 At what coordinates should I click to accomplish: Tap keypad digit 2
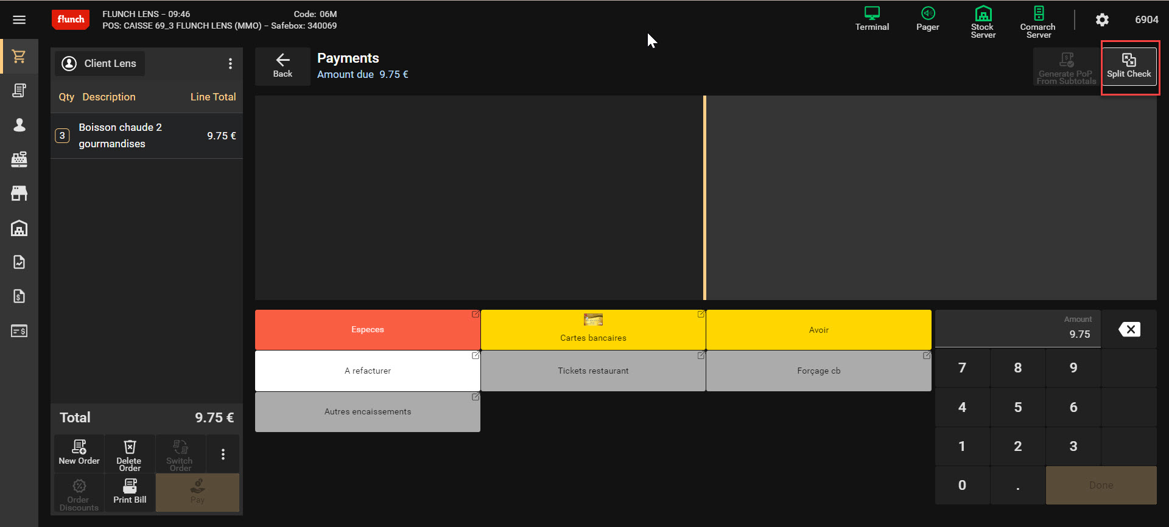pyautogui.click(x=1018, y=446)
